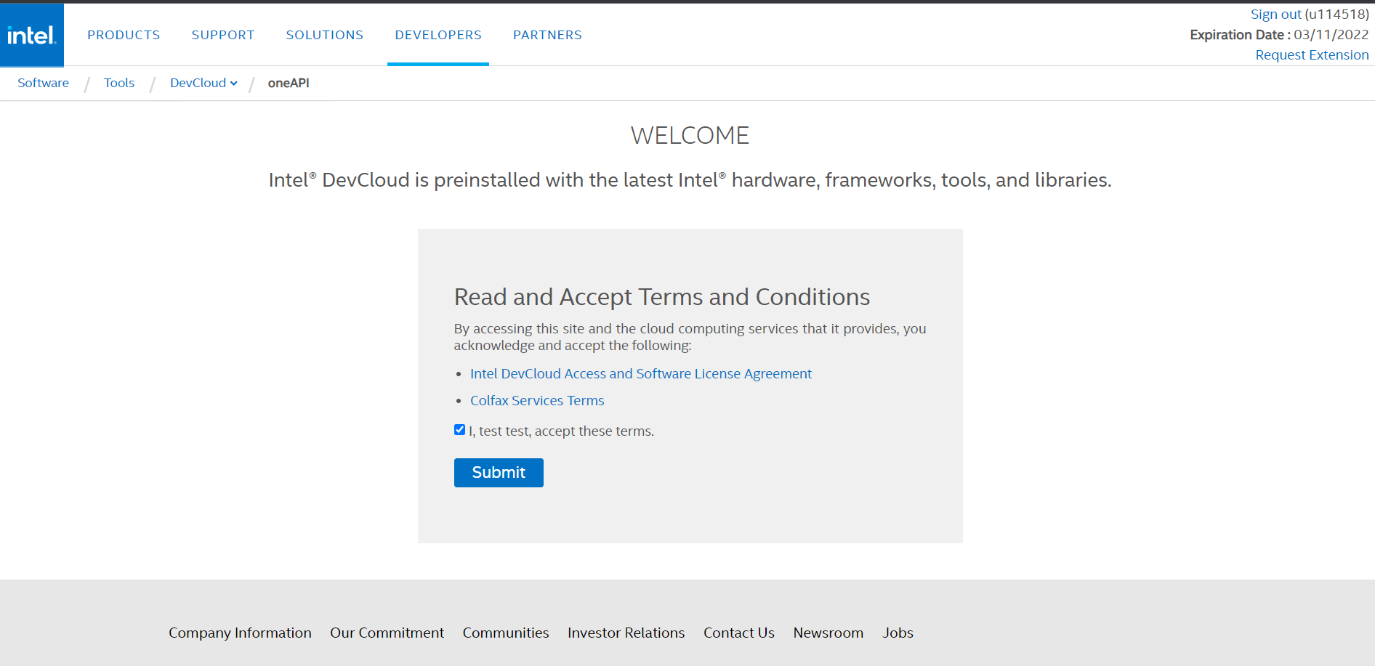Open Communities footer link

[x=506, y=633]
